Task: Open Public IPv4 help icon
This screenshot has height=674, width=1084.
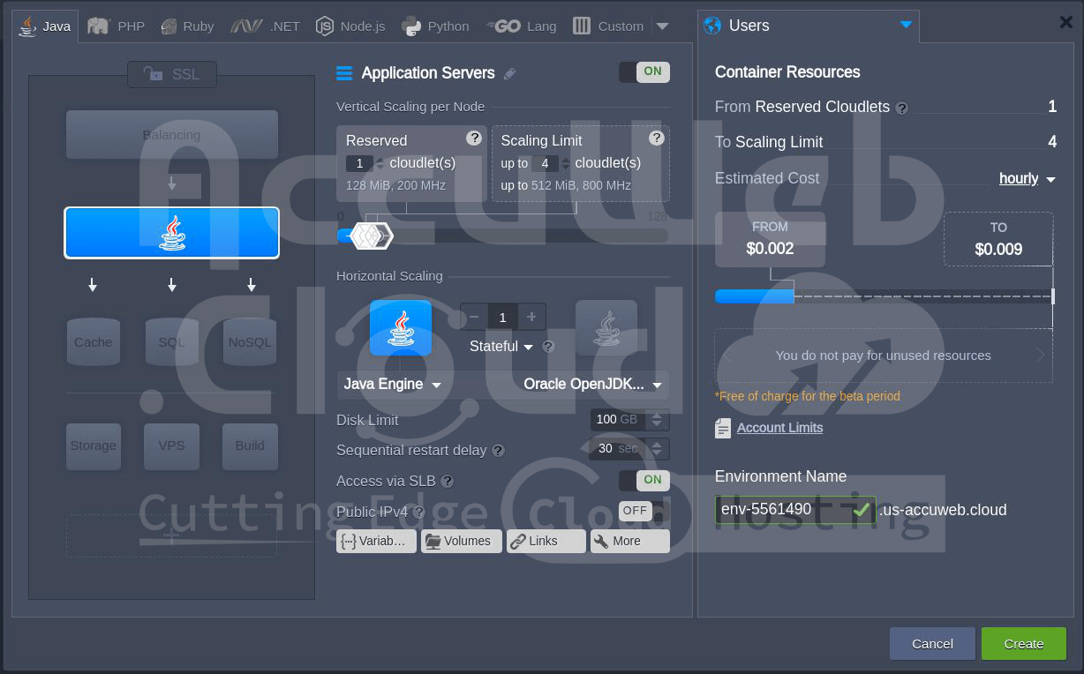Action: [419, 512]
